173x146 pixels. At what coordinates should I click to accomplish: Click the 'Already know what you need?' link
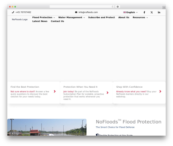pyautogui.click(x=131, y=91)
